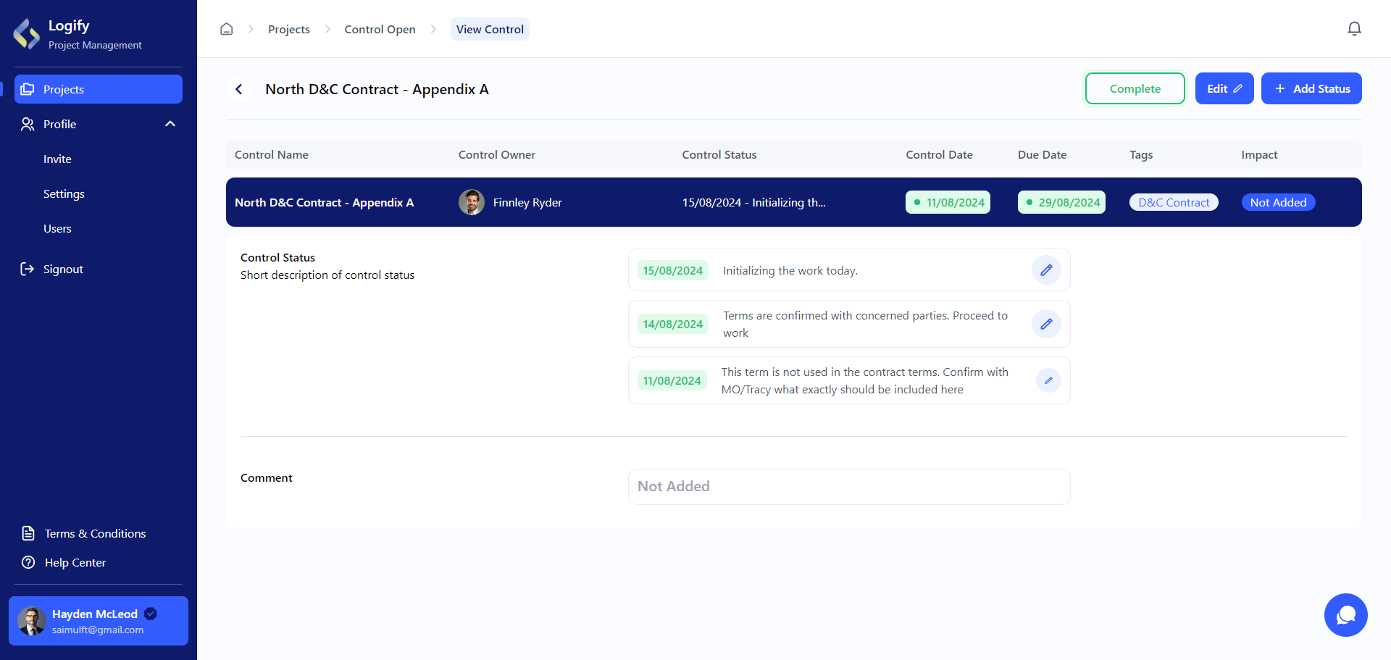Image resolution: width=1391 pixels, height=660 pixels.
Task: Click the Help Center question icon
Action: [x=28, y=562]
